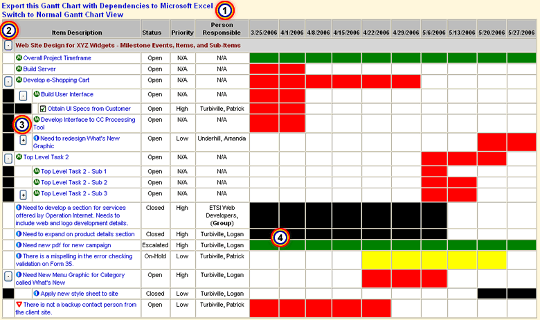Click Turbiville, Patrick for Obtain UI Specs row
Screen dimensions: 540x320
pos(222,109)
